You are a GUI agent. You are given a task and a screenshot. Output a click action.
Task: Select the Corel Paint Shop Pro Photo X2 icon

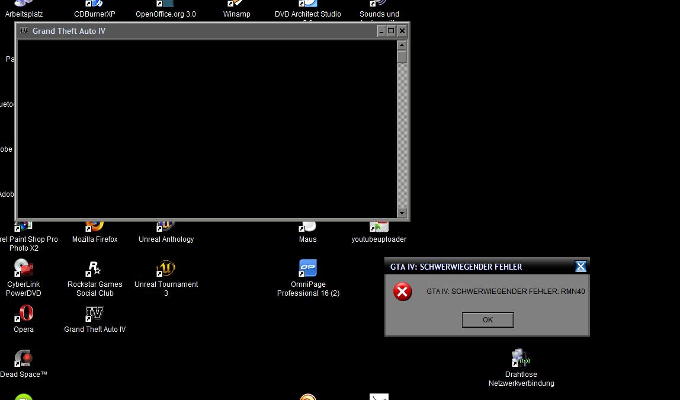(x=24, y=237)
